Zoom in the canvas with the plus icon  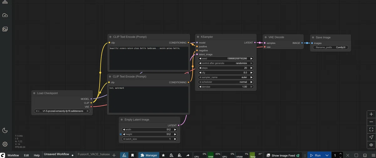(371, 114)
